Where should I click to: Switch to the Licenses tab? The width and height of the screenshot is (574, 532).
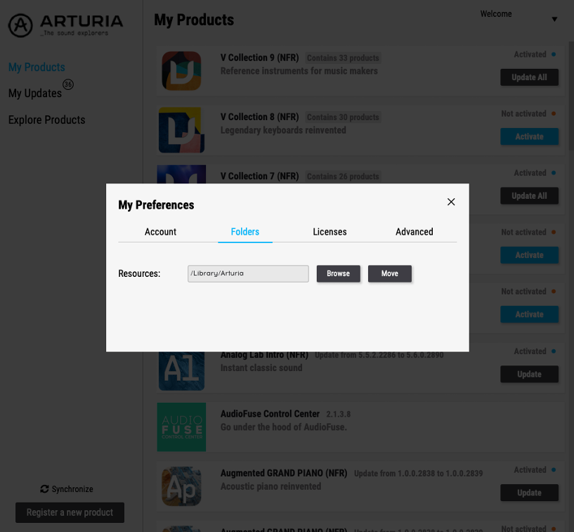pyautogui.click(x=330, y=231)
